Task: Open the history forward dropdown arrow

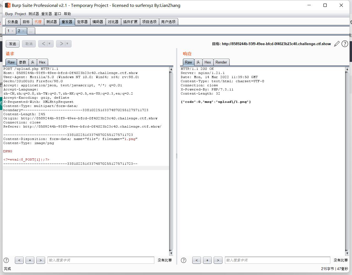Action: 67,44
